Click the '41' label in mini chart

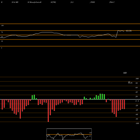coord(90,133)
